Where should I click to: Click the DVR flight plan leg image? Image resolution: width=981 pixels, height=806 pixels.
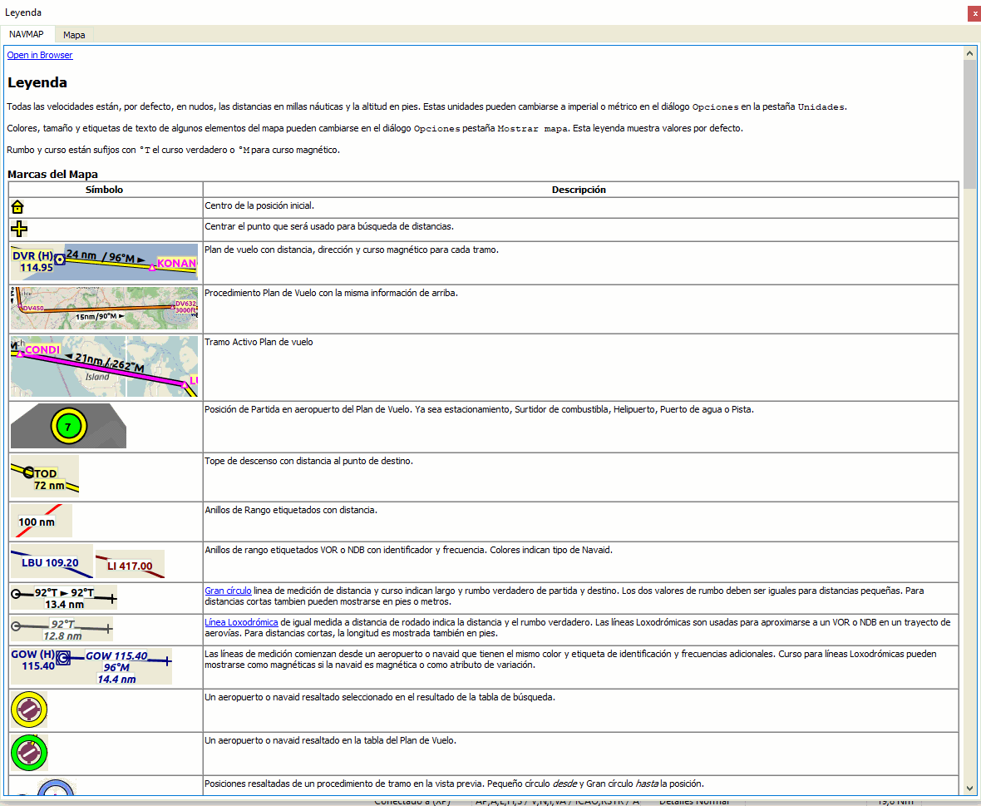pos(104,262)
